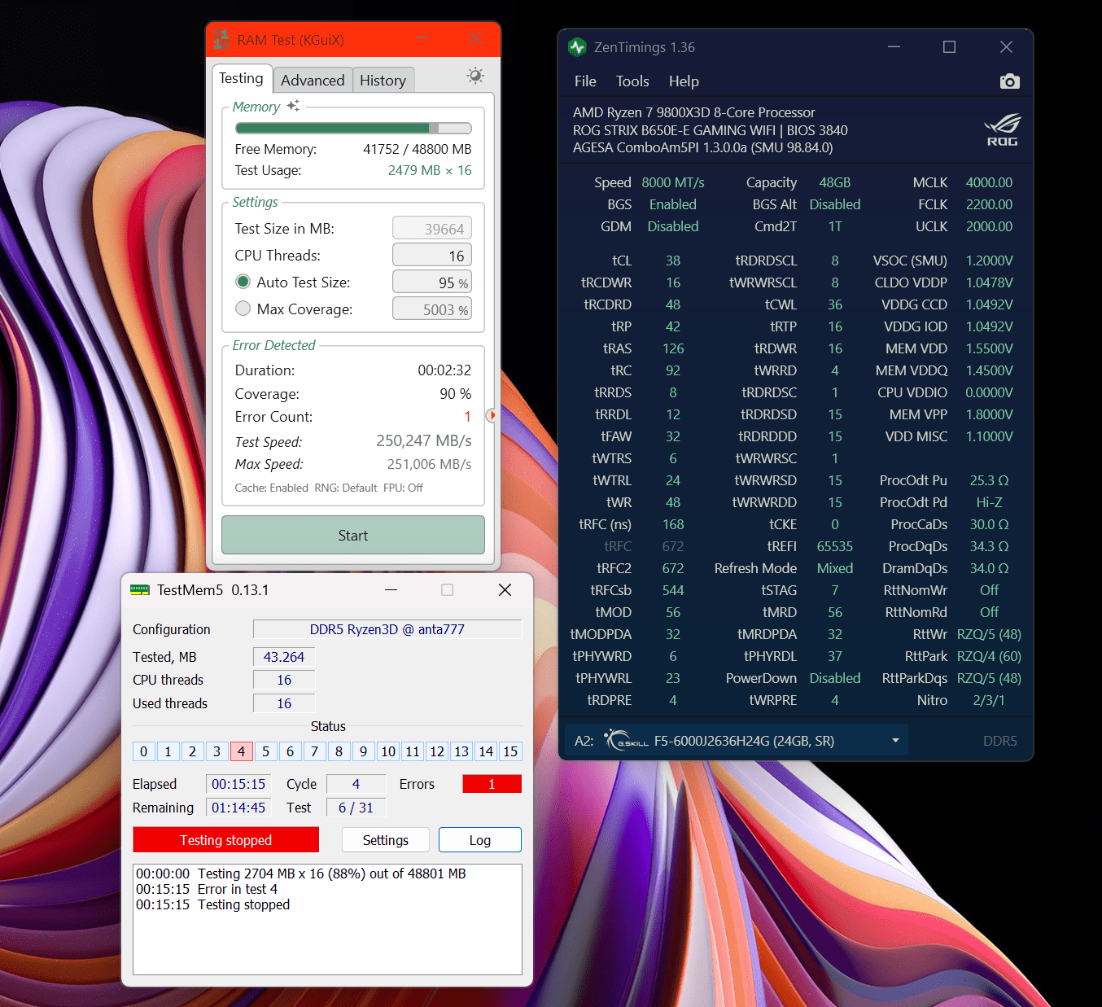Image resolution: width=1102 pixels, height=1007 pixels.
Task: Click the Test Size in MB field
Action: pos(432,229)
